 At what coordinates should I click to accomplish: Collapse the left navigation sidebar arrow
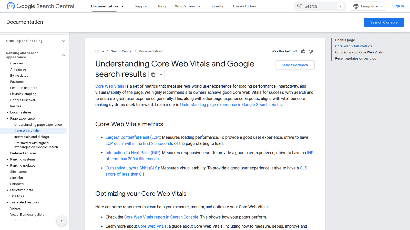pyautogui.click(x=62, y=221)
